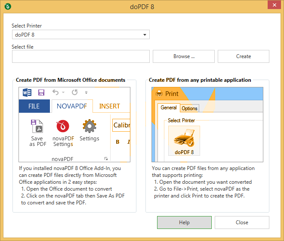Click the Create button
Viewport: 284px width, 241px height.
(244, 56)
